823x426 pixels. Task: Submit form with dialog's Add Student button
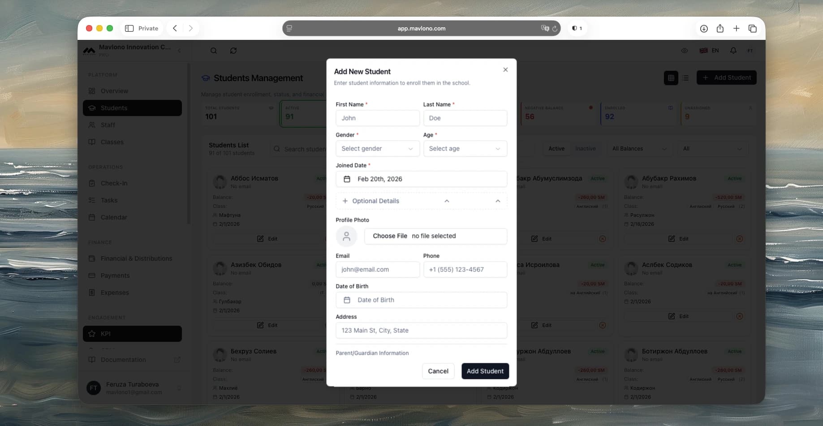point(485,371)
